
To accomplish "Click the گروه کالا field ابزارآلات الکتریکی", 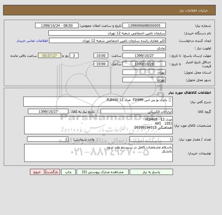I will pyautogui.click(x=136, y=111).
